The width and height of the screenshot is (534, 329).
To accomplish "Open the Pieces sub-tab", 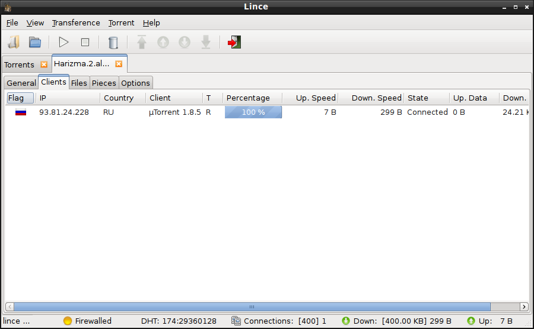I will (104, 83).
